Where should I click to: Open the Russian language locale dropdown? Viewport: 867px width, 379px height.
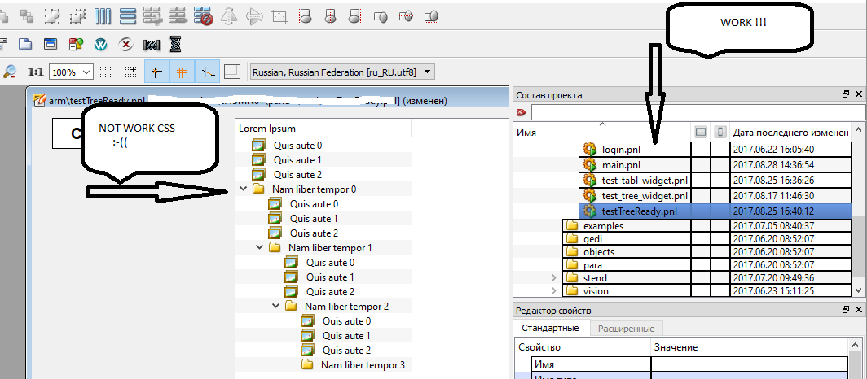[342, 72]
